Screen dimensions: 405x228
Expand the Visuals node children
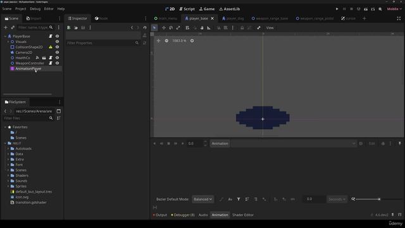(8, 42)
